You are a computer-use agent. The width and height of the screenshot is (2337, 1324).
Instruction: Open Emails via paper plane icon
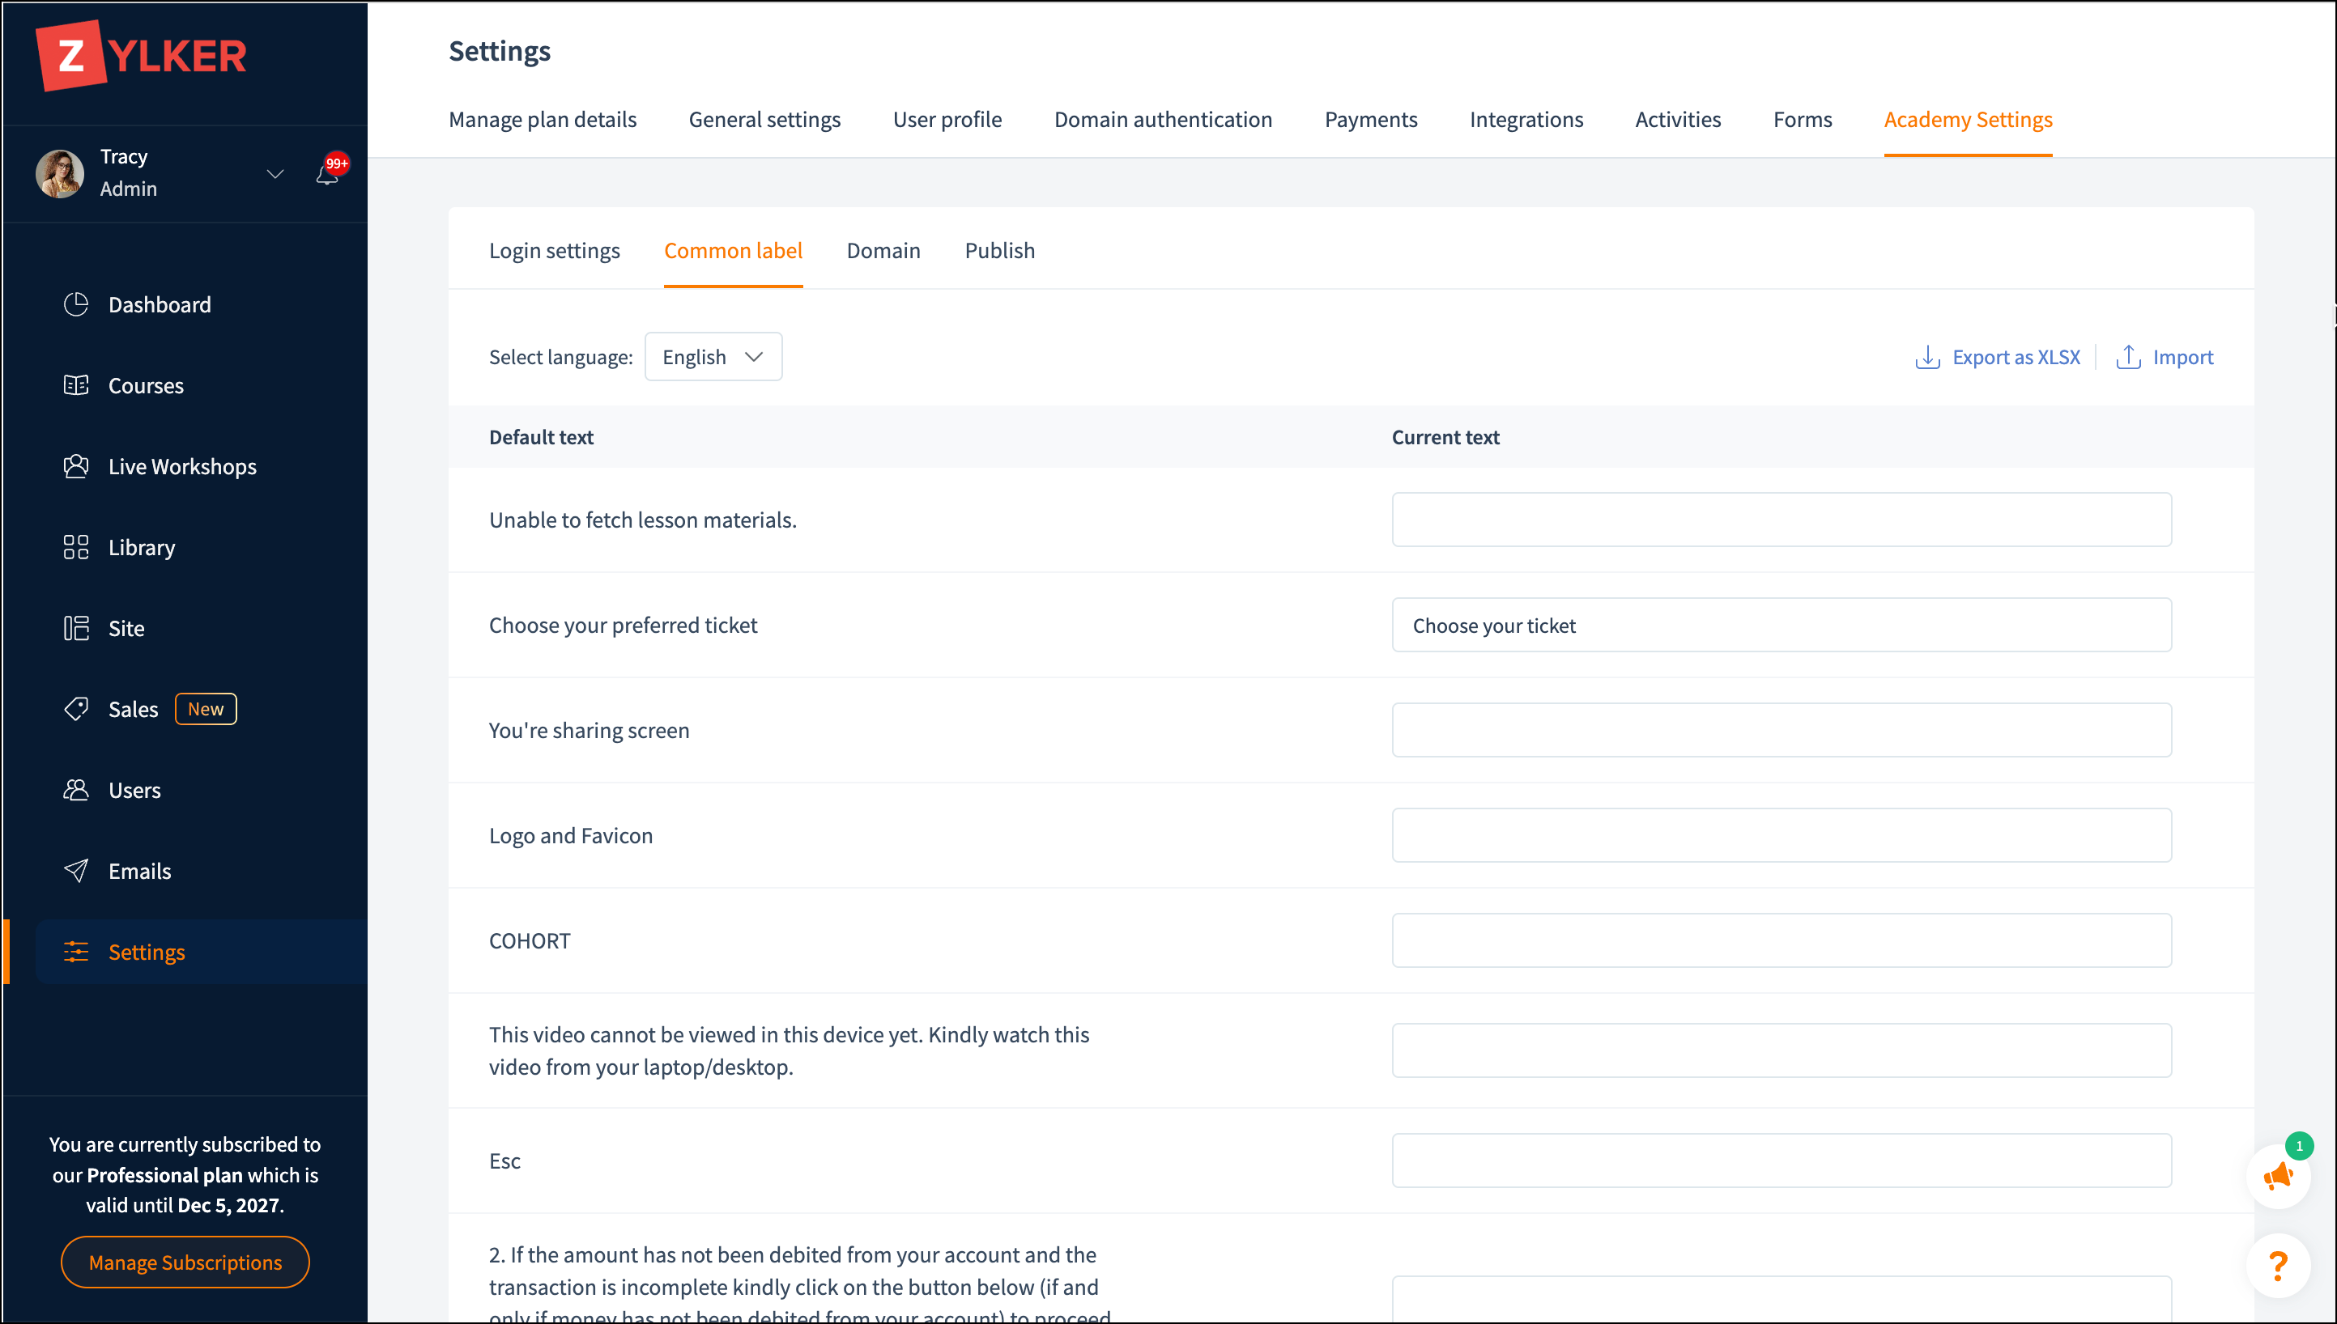tap(76, 870)
